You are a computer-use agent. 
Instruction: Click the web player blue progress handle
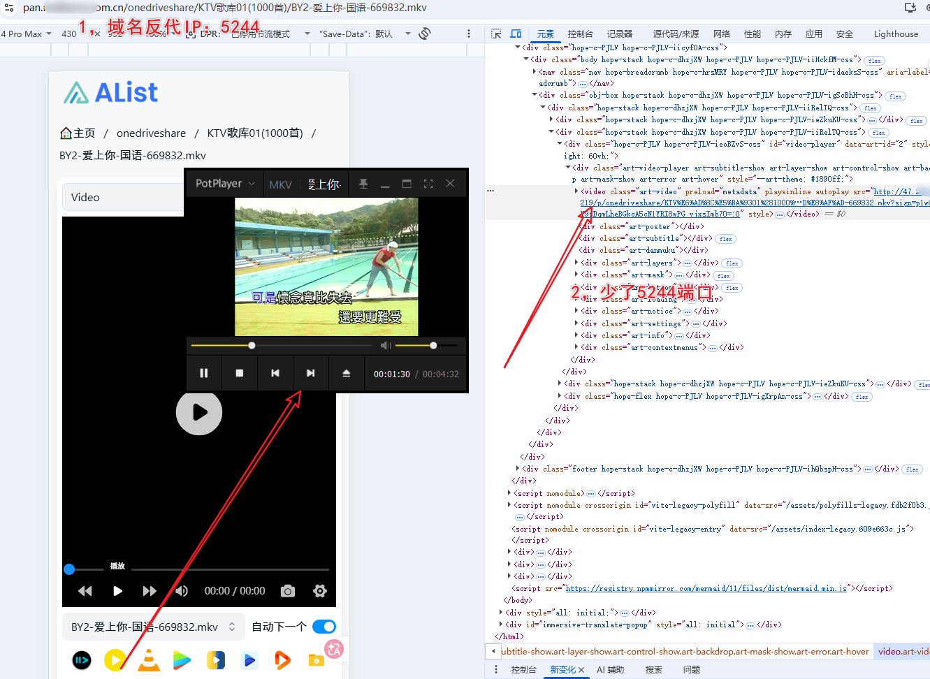(69, 569)
